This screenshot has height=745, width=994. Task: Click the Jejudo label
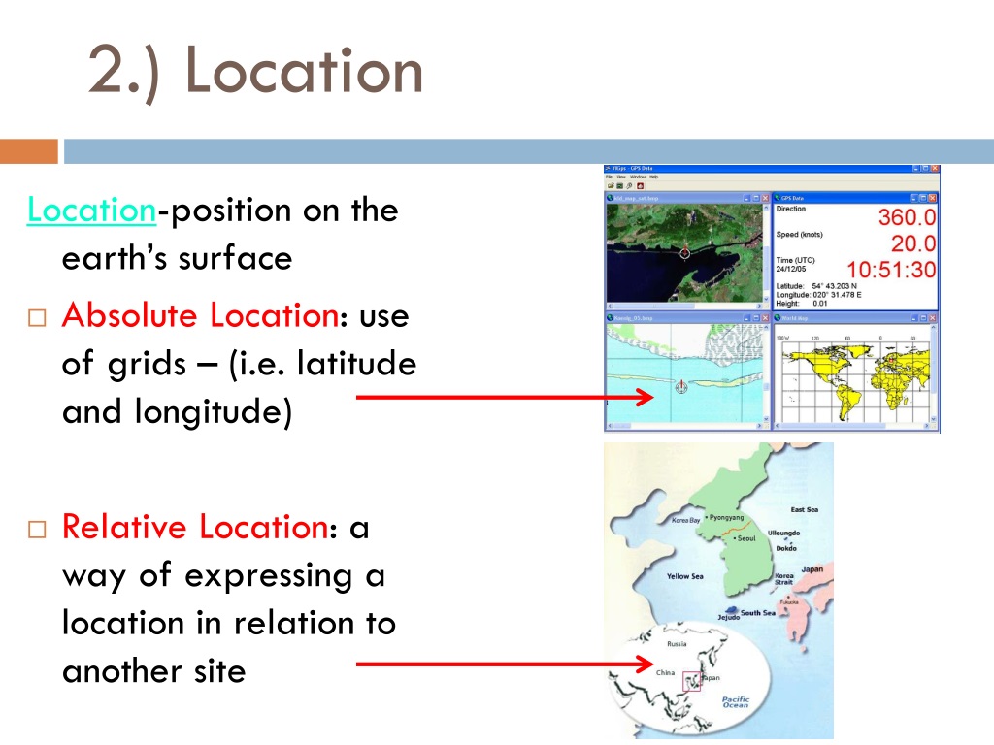[x=728, y=617]
